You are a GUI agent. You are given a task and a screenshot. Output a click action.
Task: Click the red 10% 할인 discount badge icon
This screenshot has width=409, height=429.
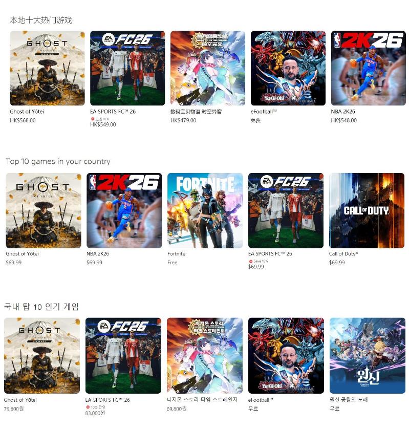(88, 407)
